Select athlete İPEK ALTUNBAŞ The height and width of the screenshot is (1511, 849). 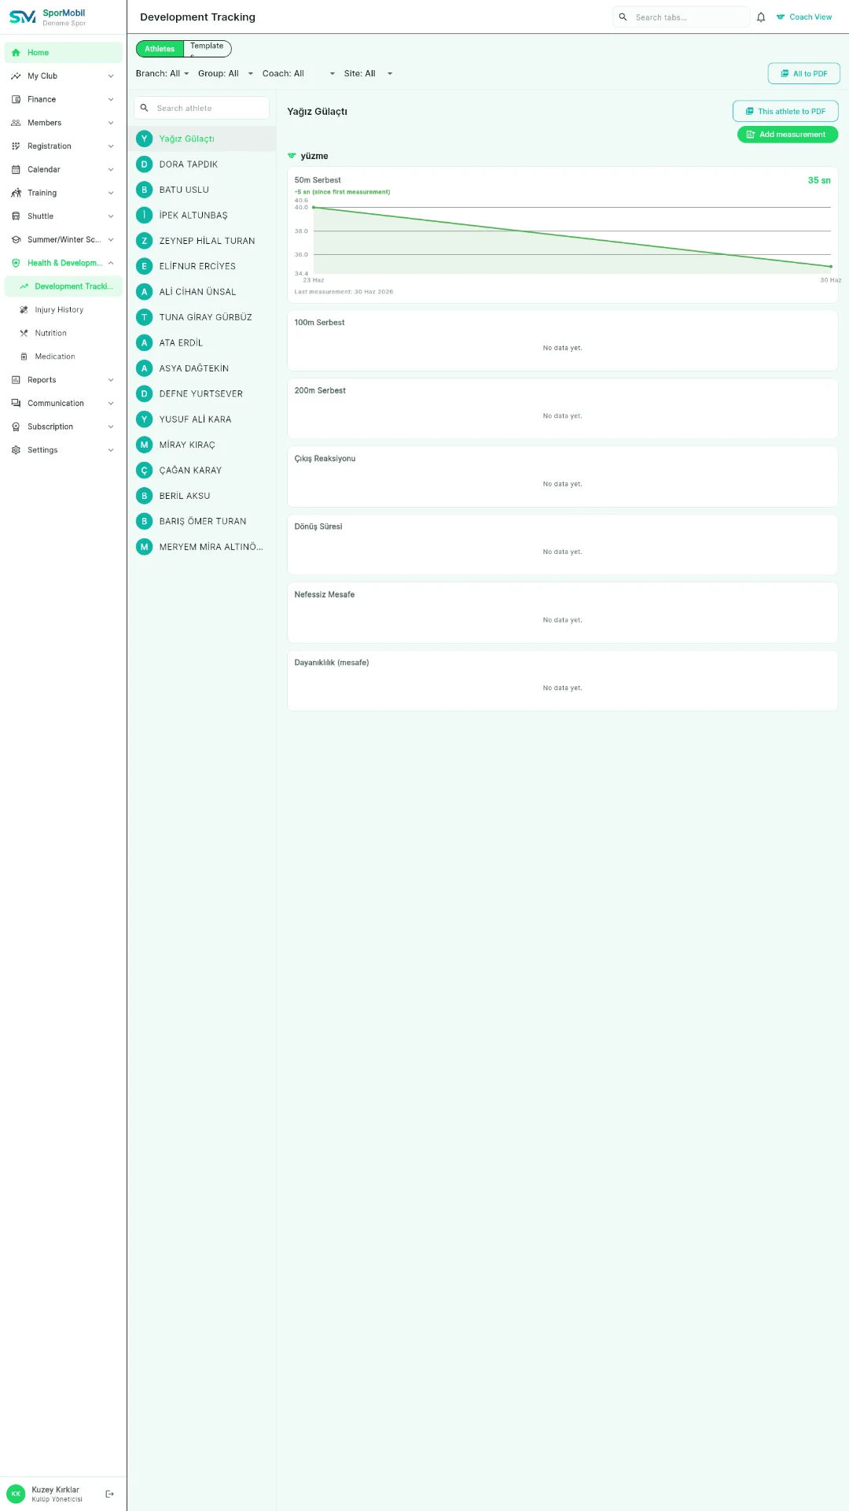(x=202, y=216)
